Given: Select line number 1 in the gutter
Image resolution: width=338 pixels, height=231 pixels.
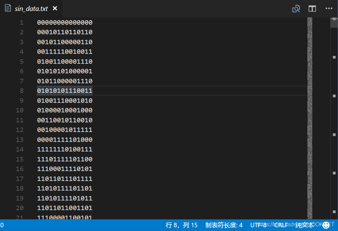Looking at the screenshot, I should (22, 22).
